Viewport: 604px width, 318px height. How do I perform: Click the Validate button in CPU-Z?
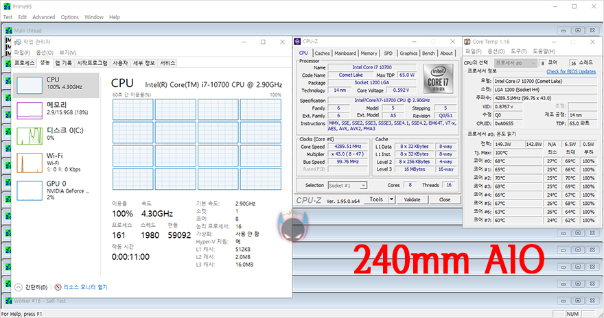pos(412,199)
